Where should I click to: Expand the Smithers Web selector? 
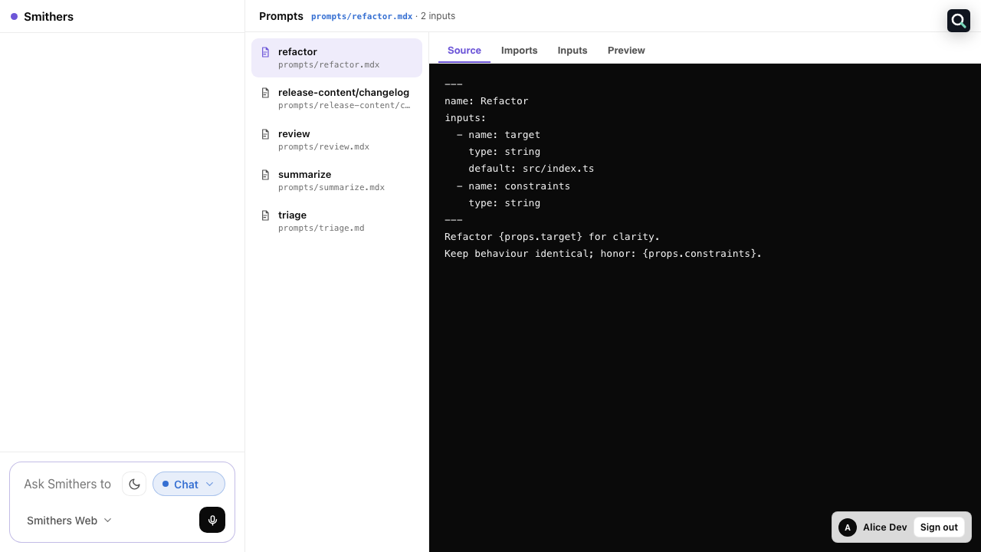coord(69,521)
